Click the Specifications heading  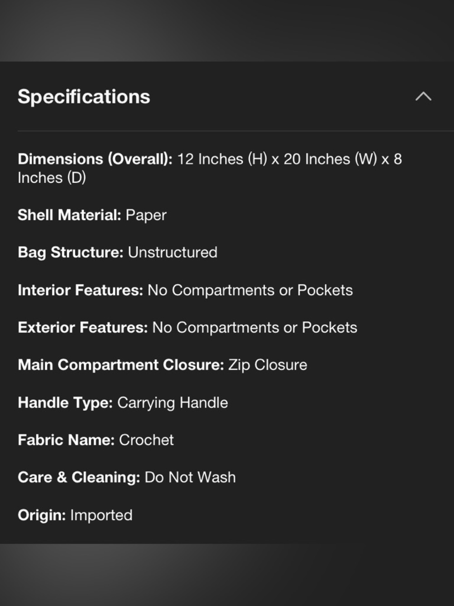click(x=84, y=97)
